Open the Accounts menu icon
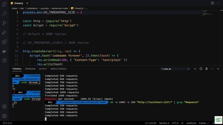 coord(4,107)
